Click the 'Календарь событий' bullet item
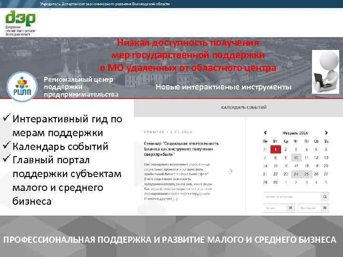343x257 pixels. pos(61,147)
